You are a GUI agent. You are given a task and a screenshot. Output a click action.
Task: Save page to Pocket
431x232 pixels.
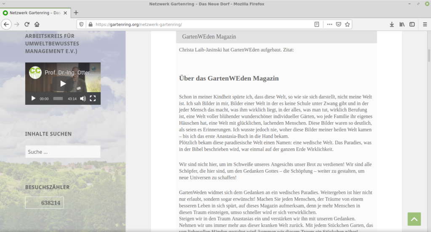tap(339, 24)
